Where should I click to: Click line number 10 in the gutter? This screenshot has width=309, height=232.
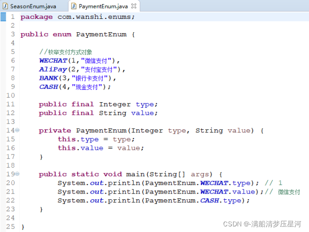point(10,96)
